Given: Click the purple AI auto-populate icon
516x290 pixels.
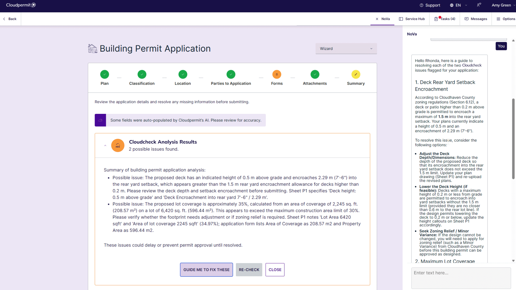Looking at the screenshot, I should (x=100, y=120).
